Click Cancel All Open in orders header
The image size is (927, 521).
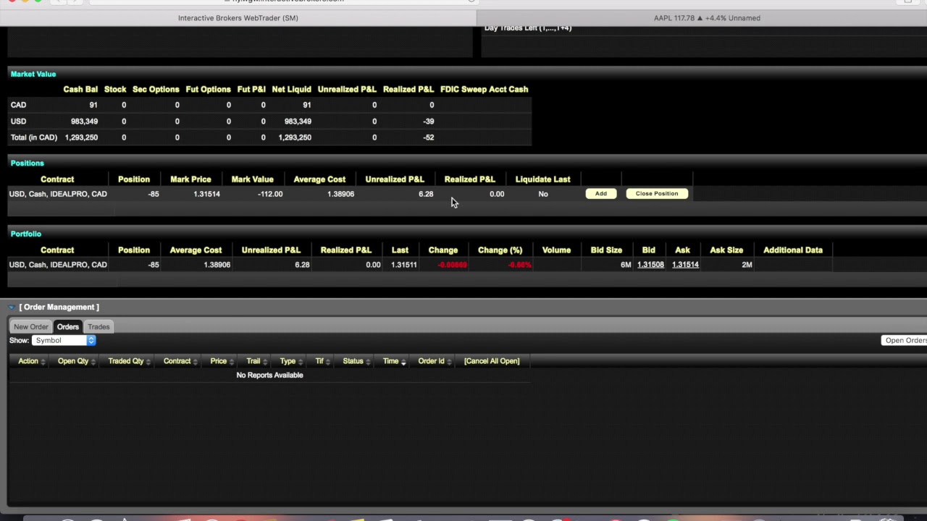click(492, 361)
